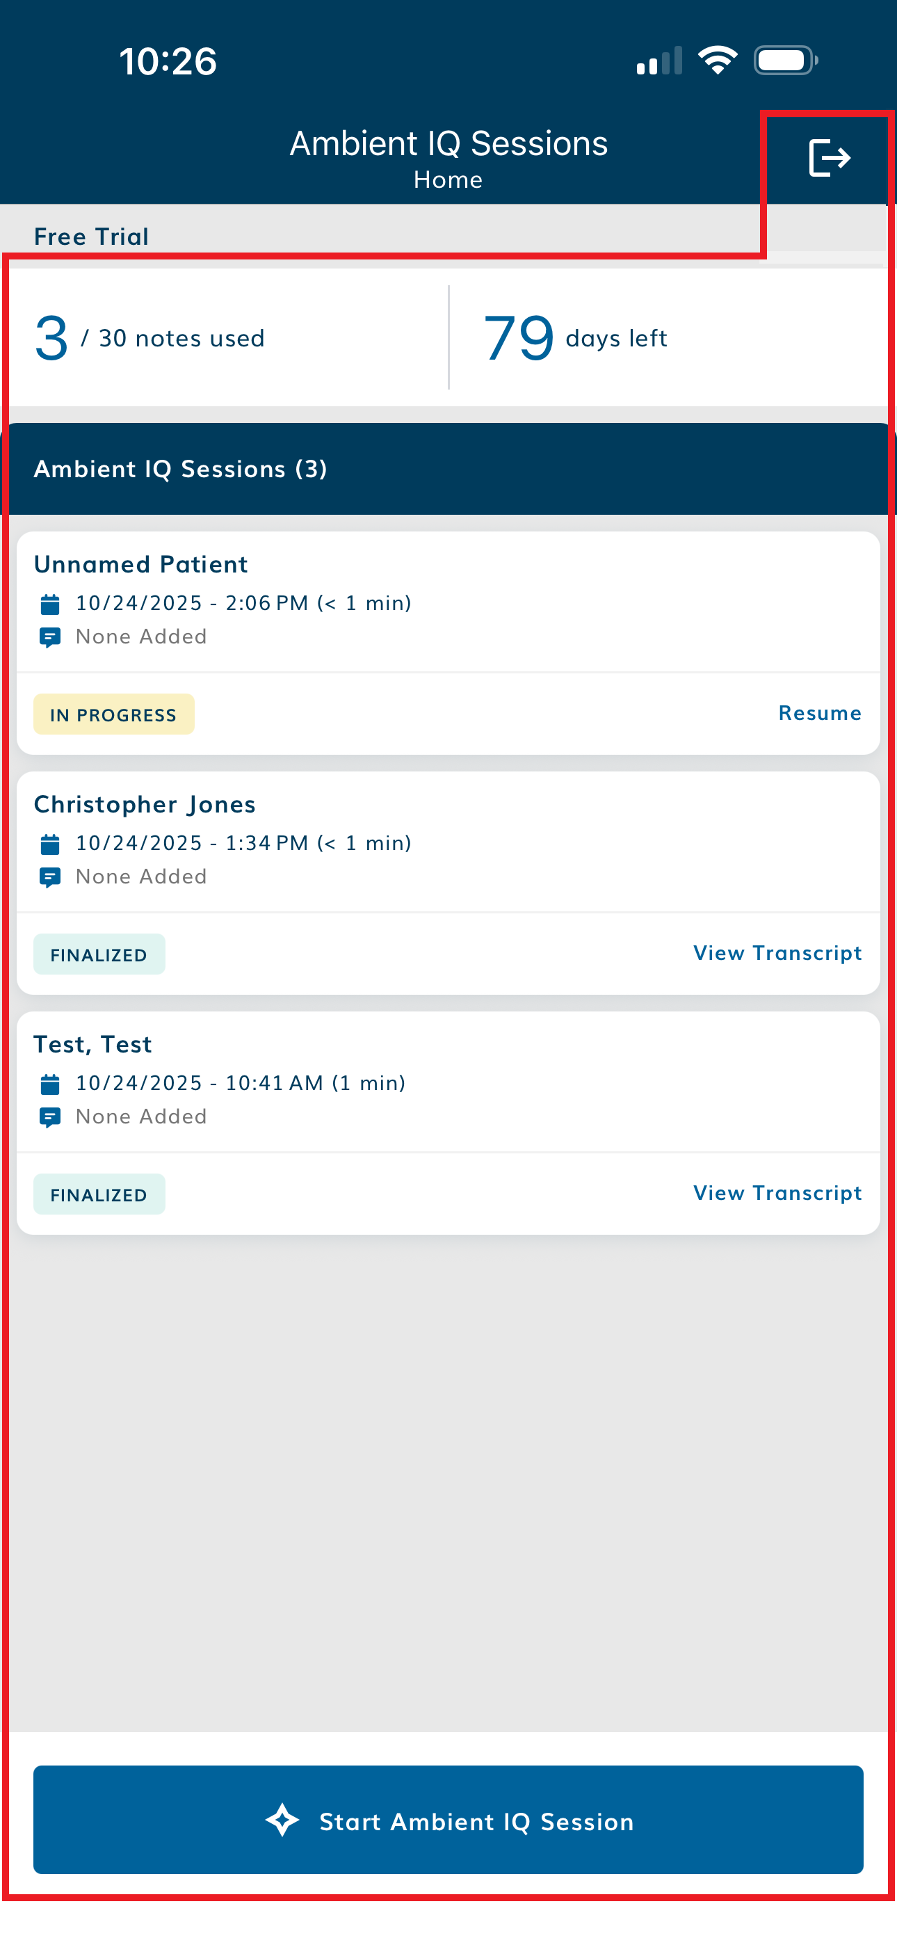The width and height of the screenshot is (897, 1945).
Task: Tap the logout icon in header
Action: click(x=829, y=158)
